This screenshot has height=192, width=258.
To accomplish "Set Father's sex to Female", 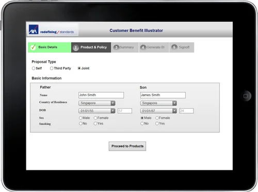I will pos(95,118).
